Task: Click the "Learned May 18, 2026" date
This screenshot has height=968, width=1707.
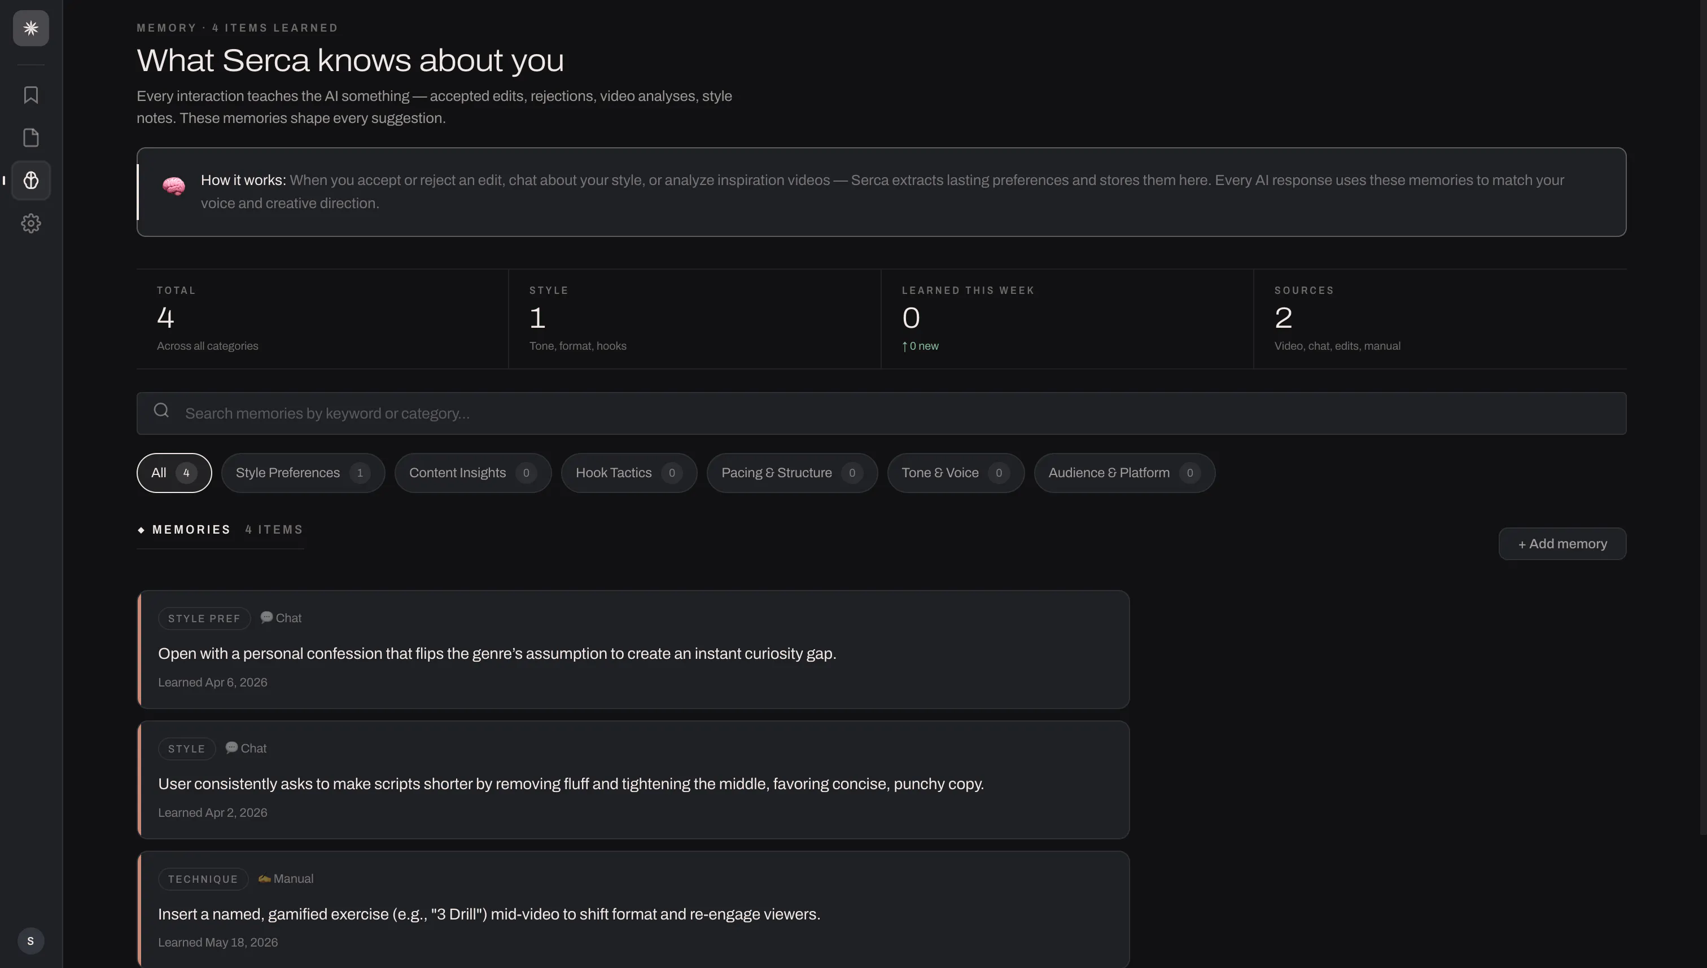Action: pos(218,942)
